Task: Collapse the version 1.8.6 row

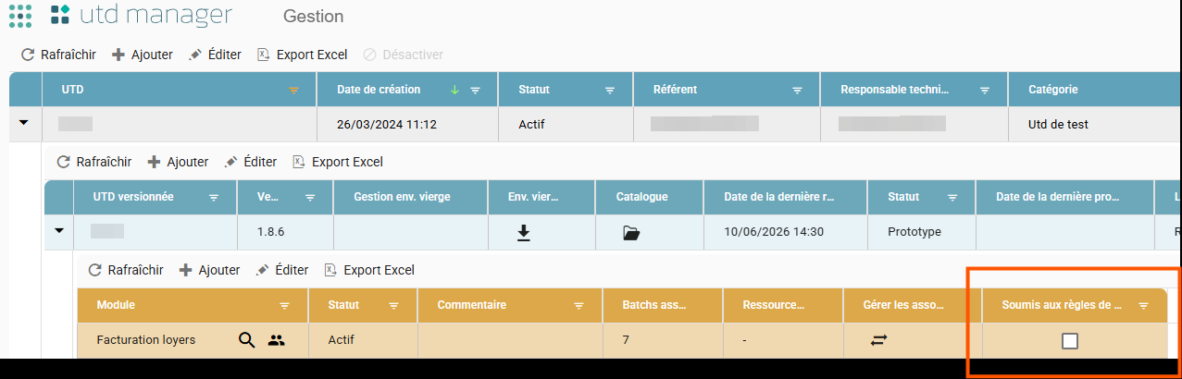Action: [59, 231]
